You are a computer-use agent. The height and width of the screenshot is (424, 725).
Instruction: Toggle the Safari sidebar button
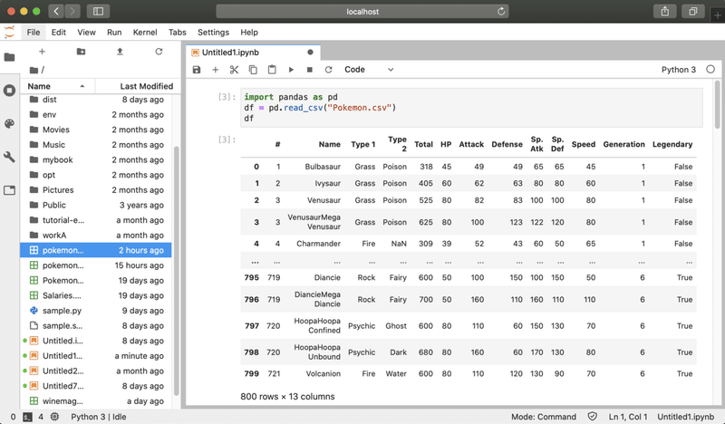(98, 11)
